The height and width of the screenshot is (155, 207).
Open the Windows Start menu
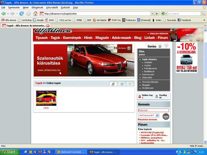pyautogui.click(x=10, y=152)
